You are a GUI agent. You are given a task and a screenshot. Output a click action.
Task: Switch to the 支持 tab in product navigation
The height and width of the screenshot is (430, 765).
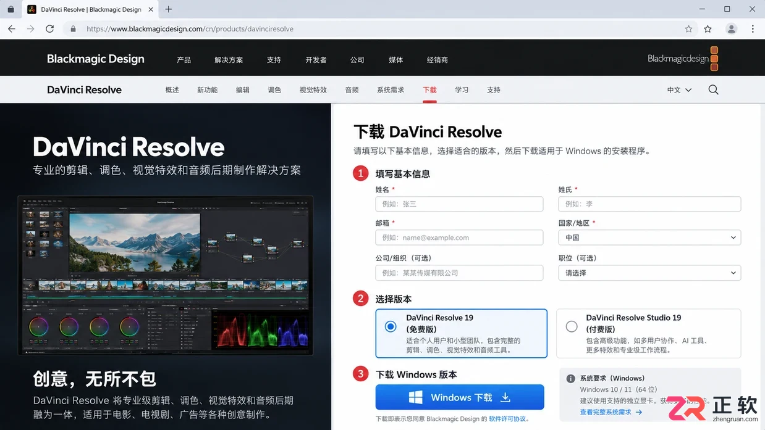click(x=493, y=90)
